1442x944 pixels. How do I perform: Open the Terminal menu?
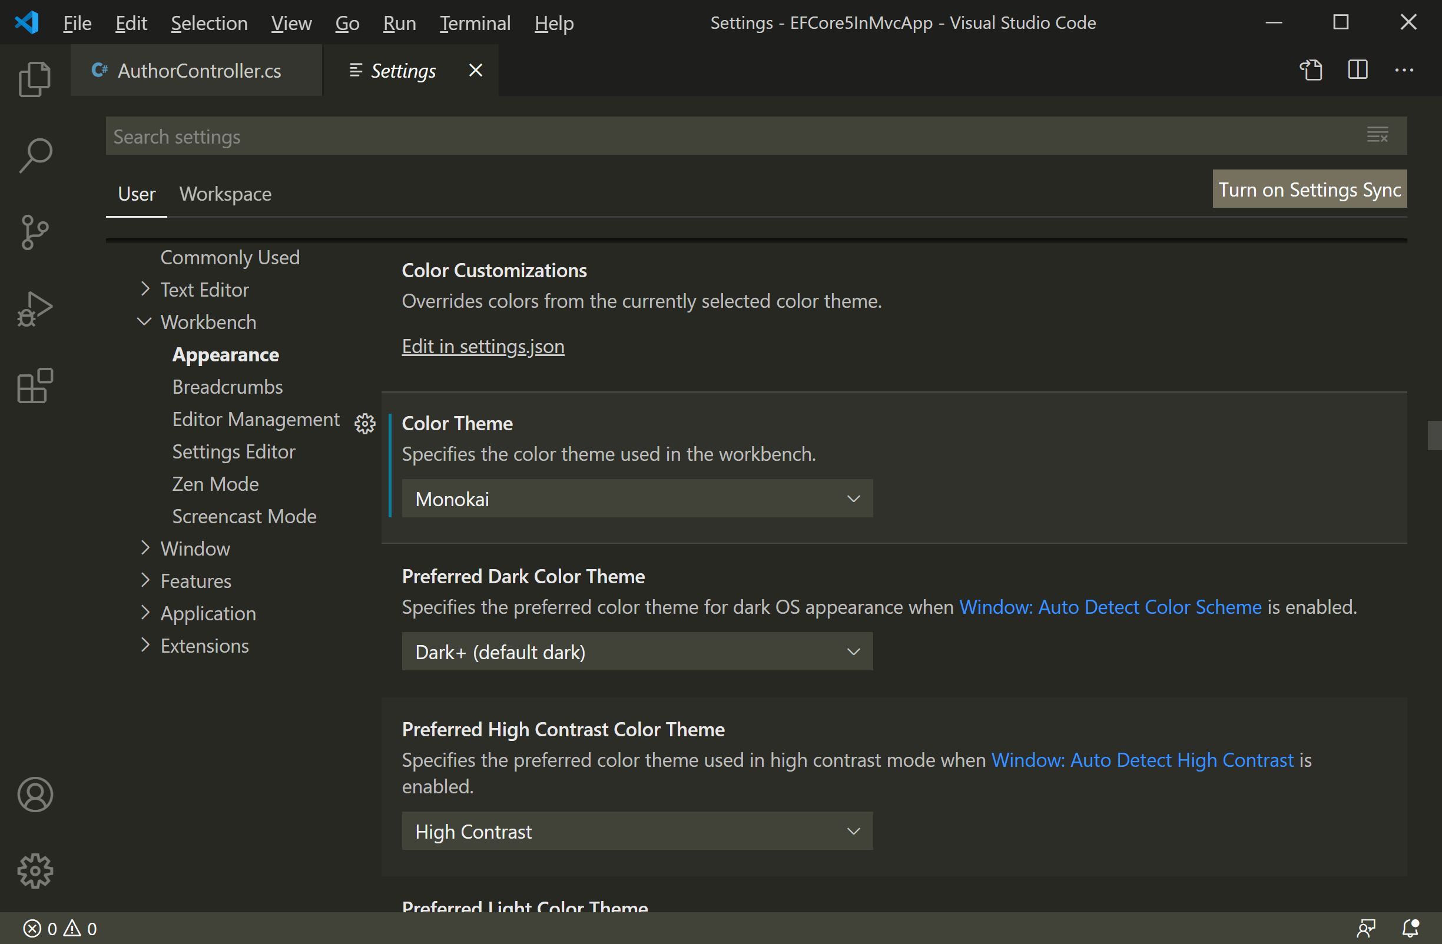point(475,23)
